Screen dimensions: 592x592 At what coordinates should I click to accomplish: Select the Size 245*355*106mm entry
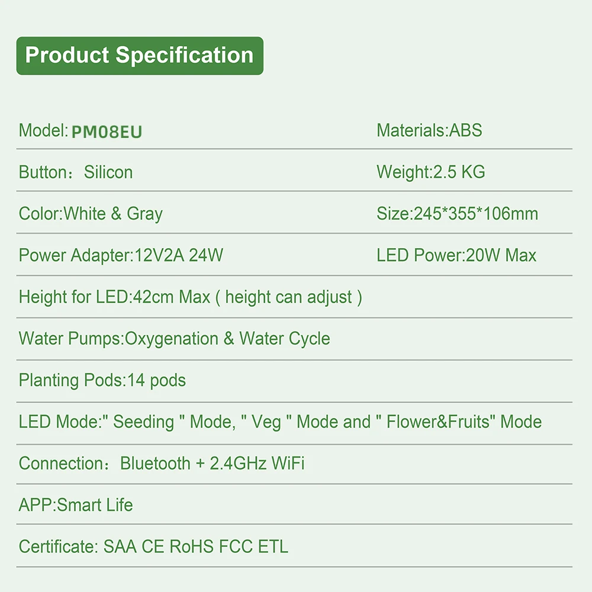(x=457, y=214)
